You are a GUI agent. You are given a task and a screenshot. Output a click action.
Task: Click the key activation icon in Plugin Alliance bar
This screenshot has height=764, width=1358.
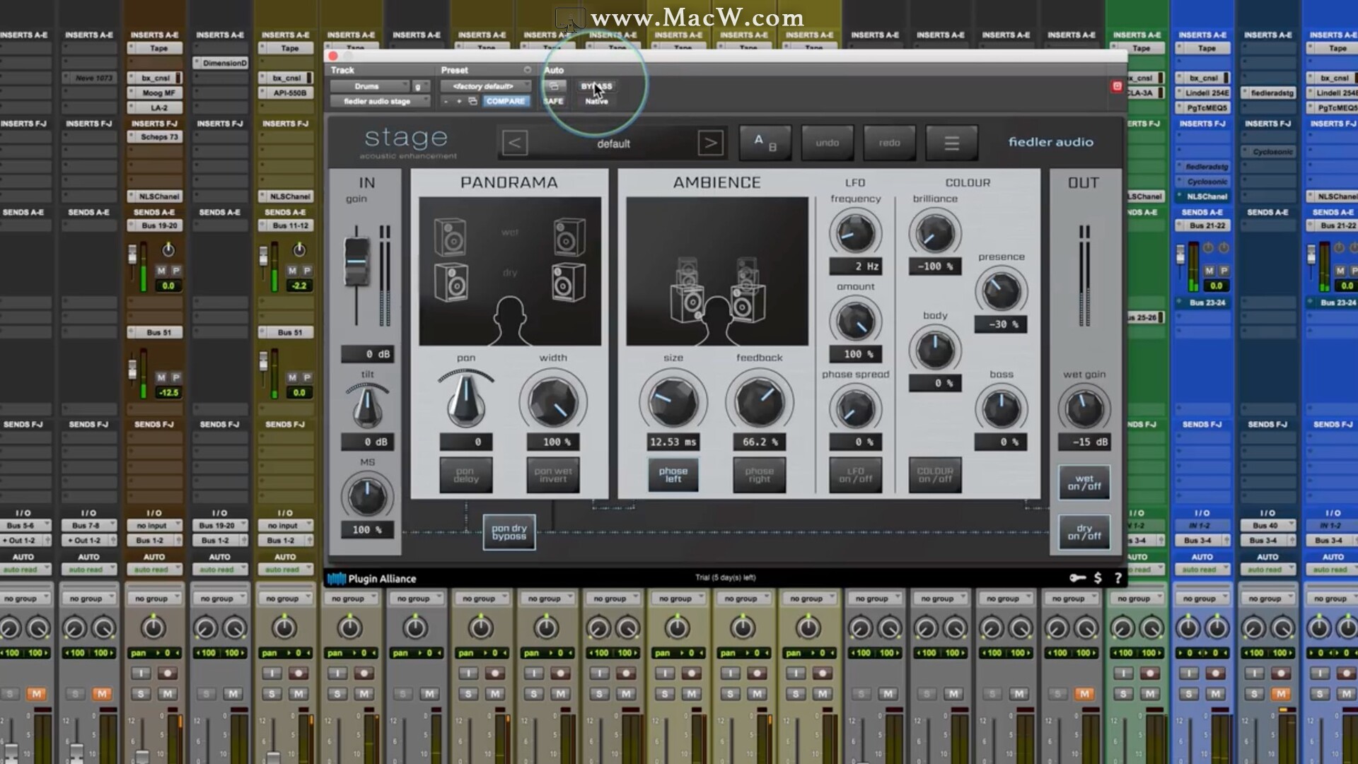pyautogui.click(x=1077, y=577)
